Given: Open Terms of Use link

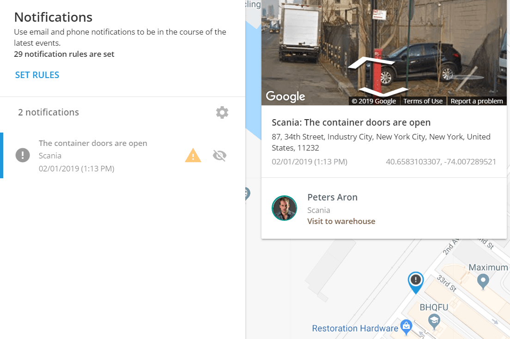Looking at the screenshot, I should (423, 101).
